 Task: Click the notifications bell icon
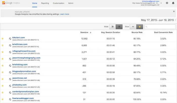(x=173, y=3)
